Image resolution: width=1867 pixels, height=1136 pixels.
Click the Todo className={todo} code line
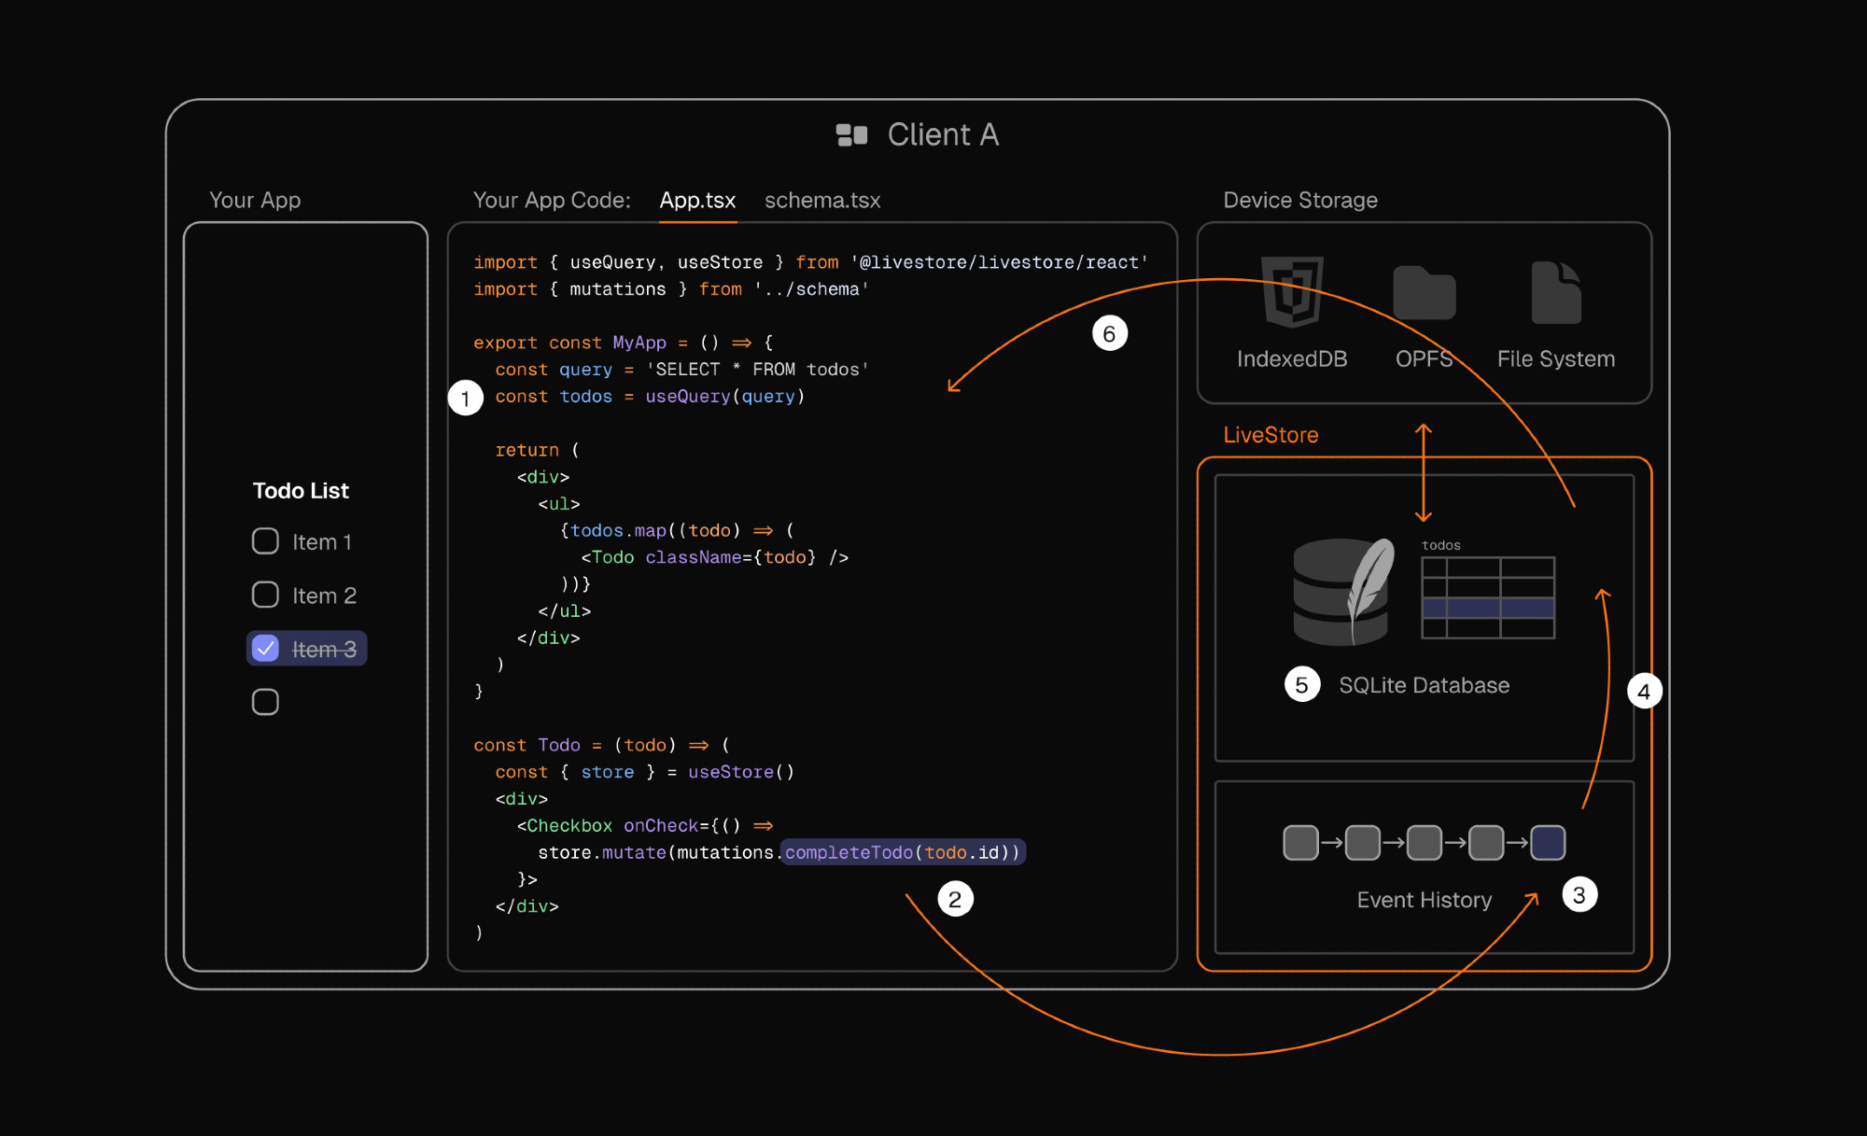point(714,557)
